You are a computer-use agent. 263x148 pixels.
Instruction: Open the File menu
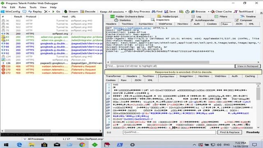pyautogui.click(x=4, y=7)
